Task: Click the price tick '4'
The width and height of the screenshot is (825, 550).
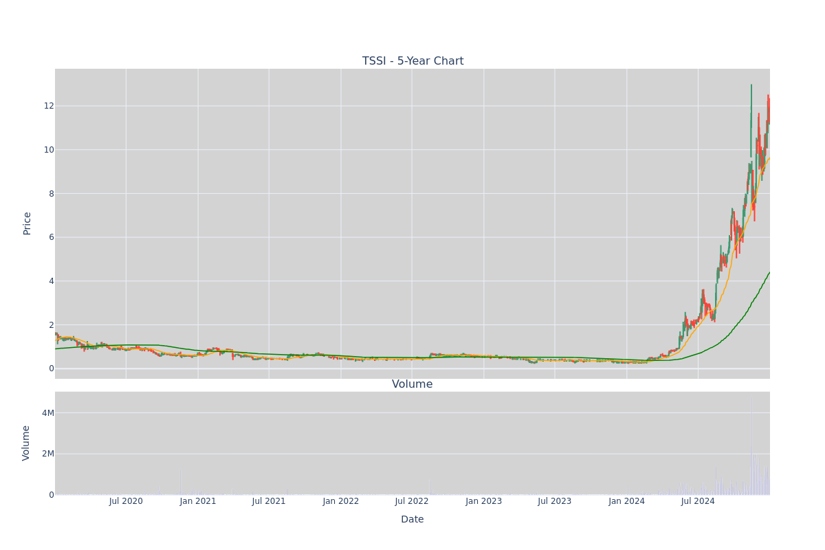Action: point(51,281)
